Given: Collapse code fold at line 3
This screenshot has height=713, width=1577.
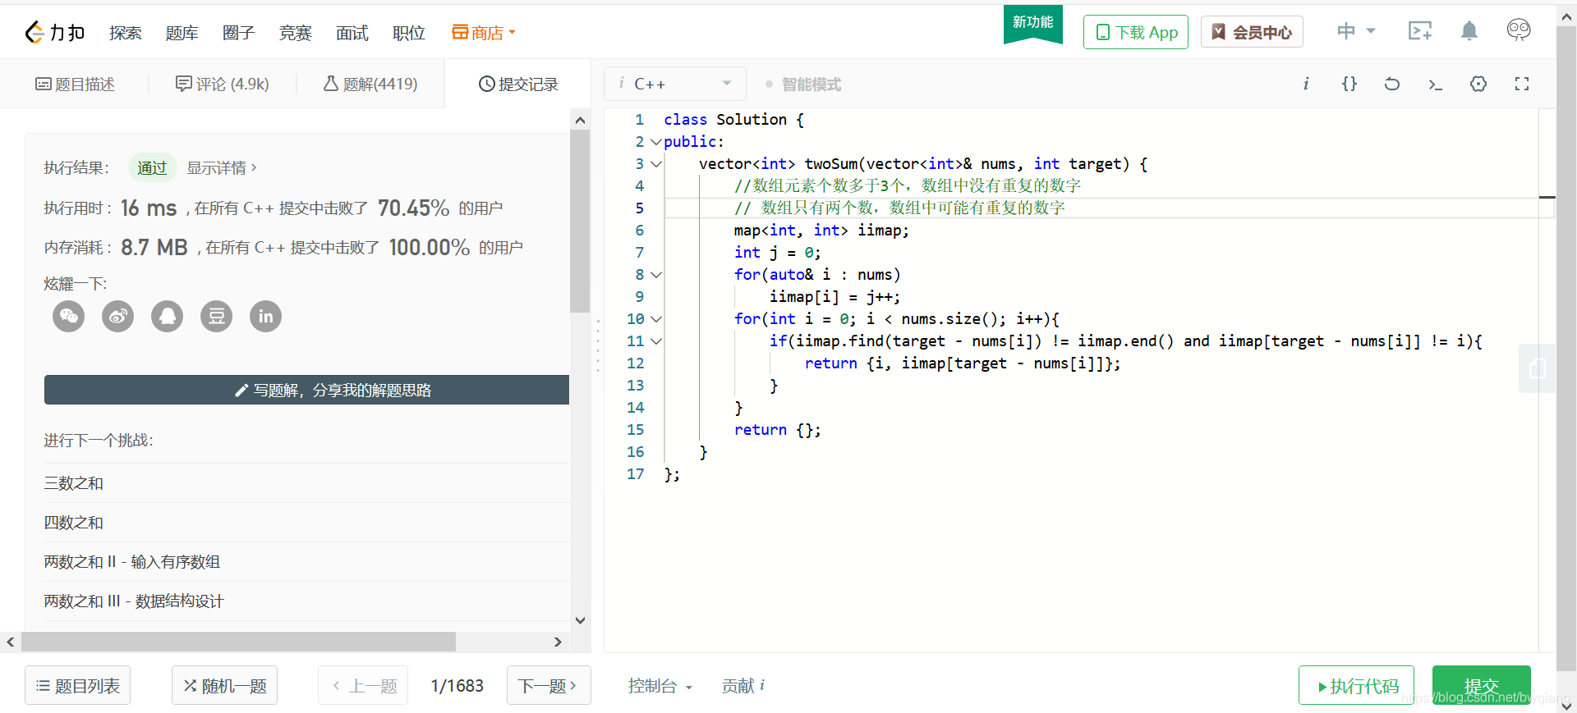Looking at the screenshot, I should click(655, 164).
